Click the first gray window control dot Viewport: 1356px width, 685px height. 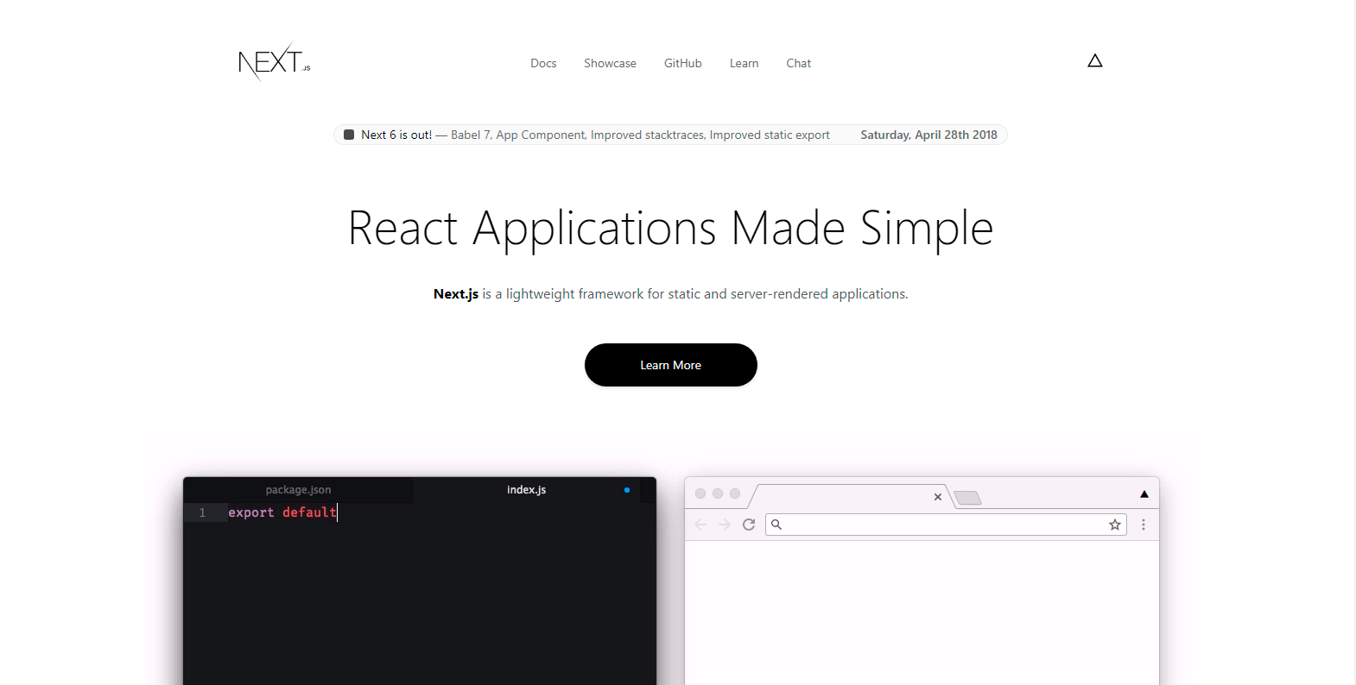coord(700,493)
